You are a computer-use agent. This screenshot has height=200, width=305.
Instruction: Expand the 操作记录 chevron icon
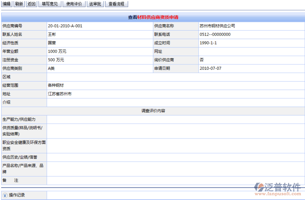[4, 195]
